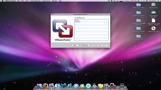Open the Automator-style switch icon in dock

(x=94, y=85)
